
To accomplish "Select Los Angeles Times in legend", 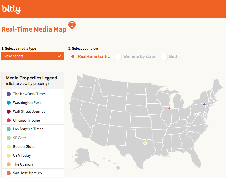I will point(28,129).
